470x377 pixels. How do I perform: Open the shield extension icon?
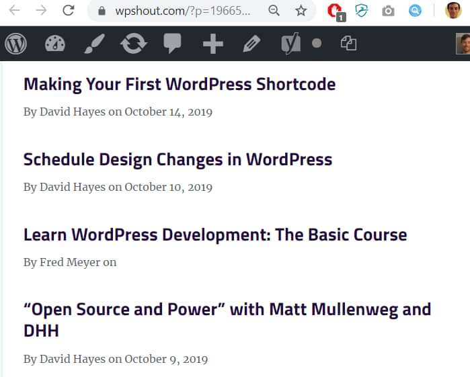click(362, 11)
